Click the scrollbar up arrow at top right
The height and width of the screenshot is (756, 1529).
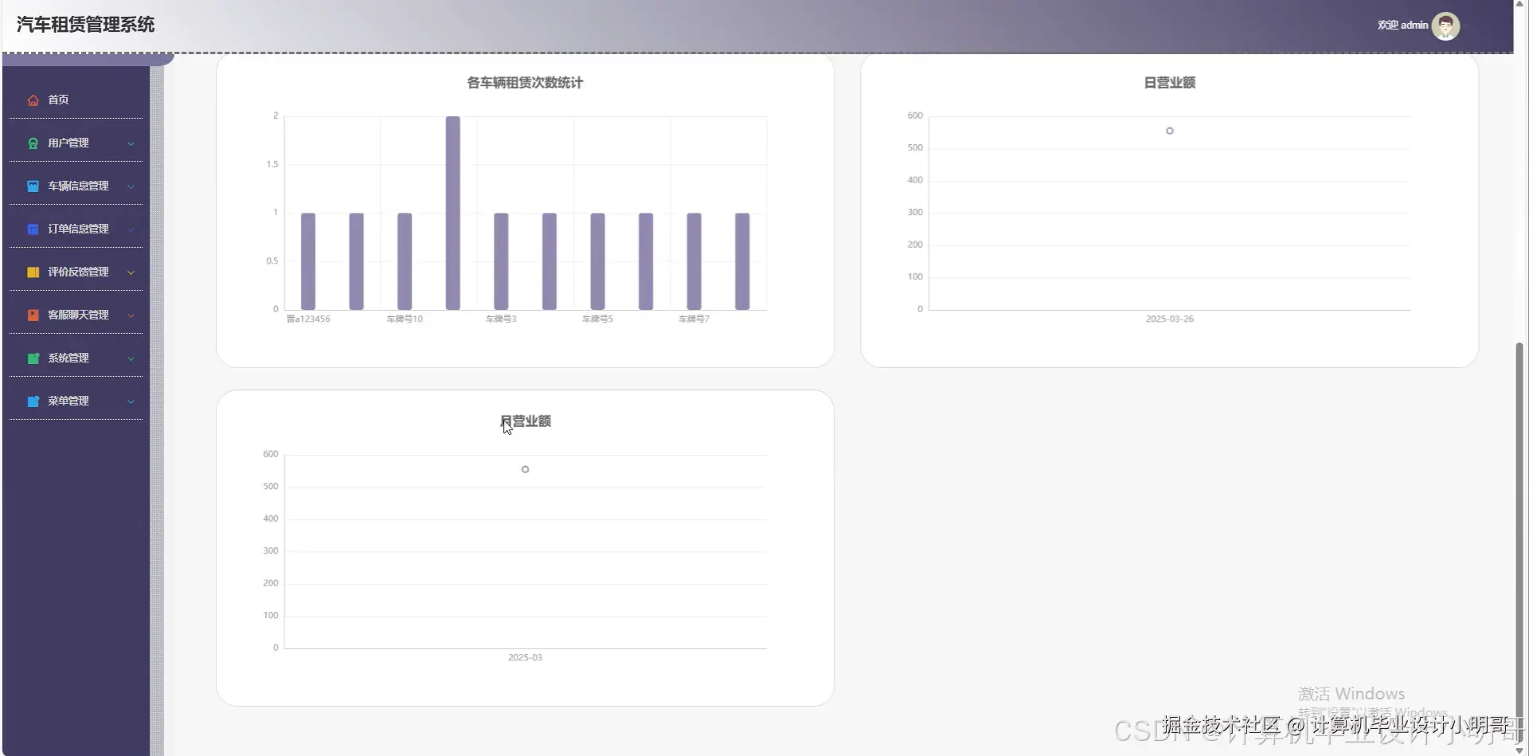1519,4
